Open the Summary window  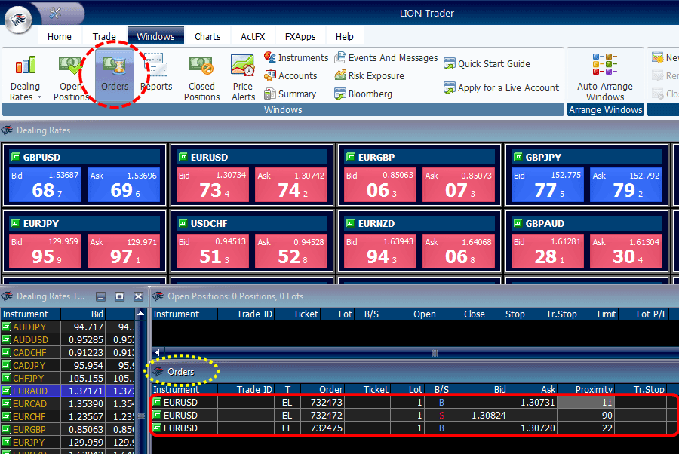290,94
